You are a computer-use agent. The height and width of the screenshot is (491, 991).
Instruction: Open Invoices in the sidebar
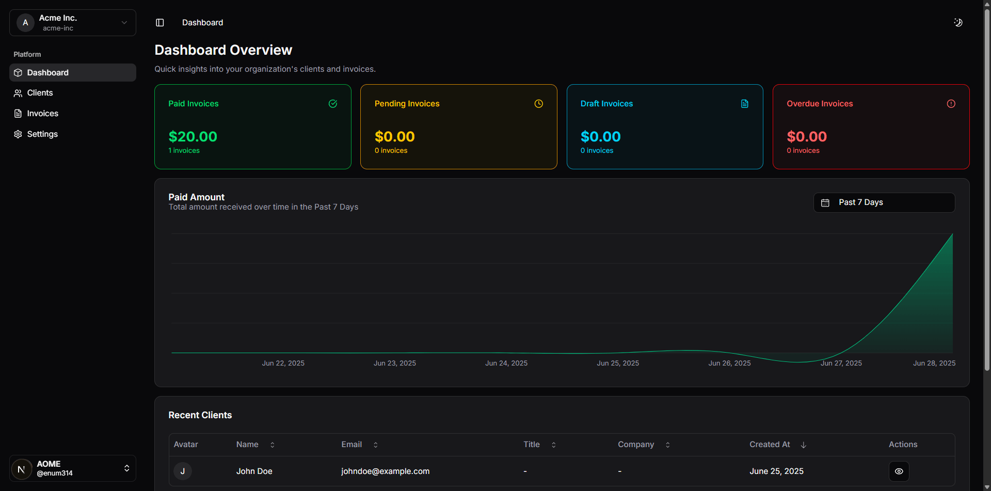pyautogui.click(x=73, y=114)
